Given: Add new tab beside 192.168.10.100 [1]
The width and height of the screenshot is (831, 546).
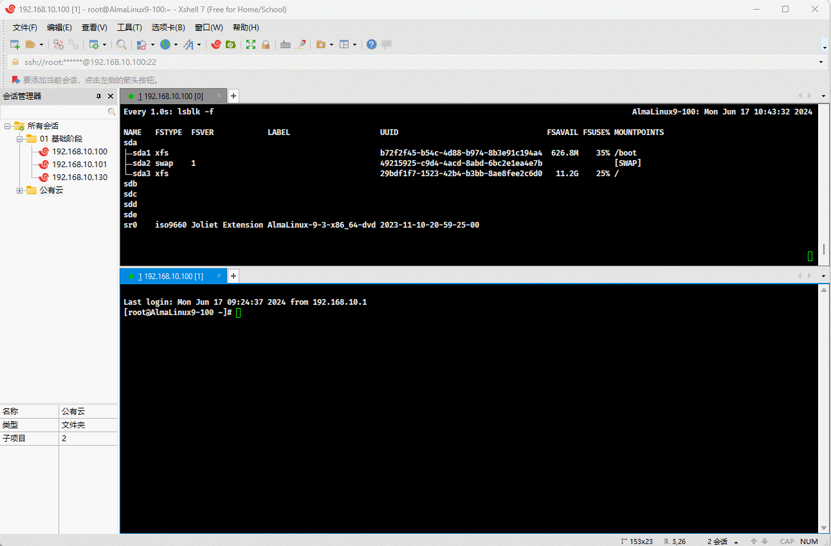Looking at the screenshot, I should tap(234, 276).
